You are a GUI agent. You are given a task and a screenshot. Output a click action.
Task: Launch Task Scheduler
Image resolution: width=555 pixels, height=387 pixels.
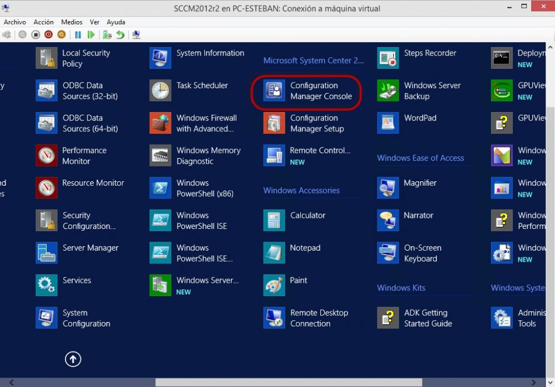189,90
